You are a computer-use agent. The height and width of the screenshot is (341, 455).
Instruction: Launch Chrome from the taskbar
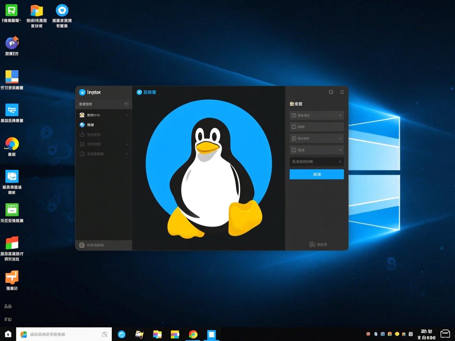pos(193,334)
